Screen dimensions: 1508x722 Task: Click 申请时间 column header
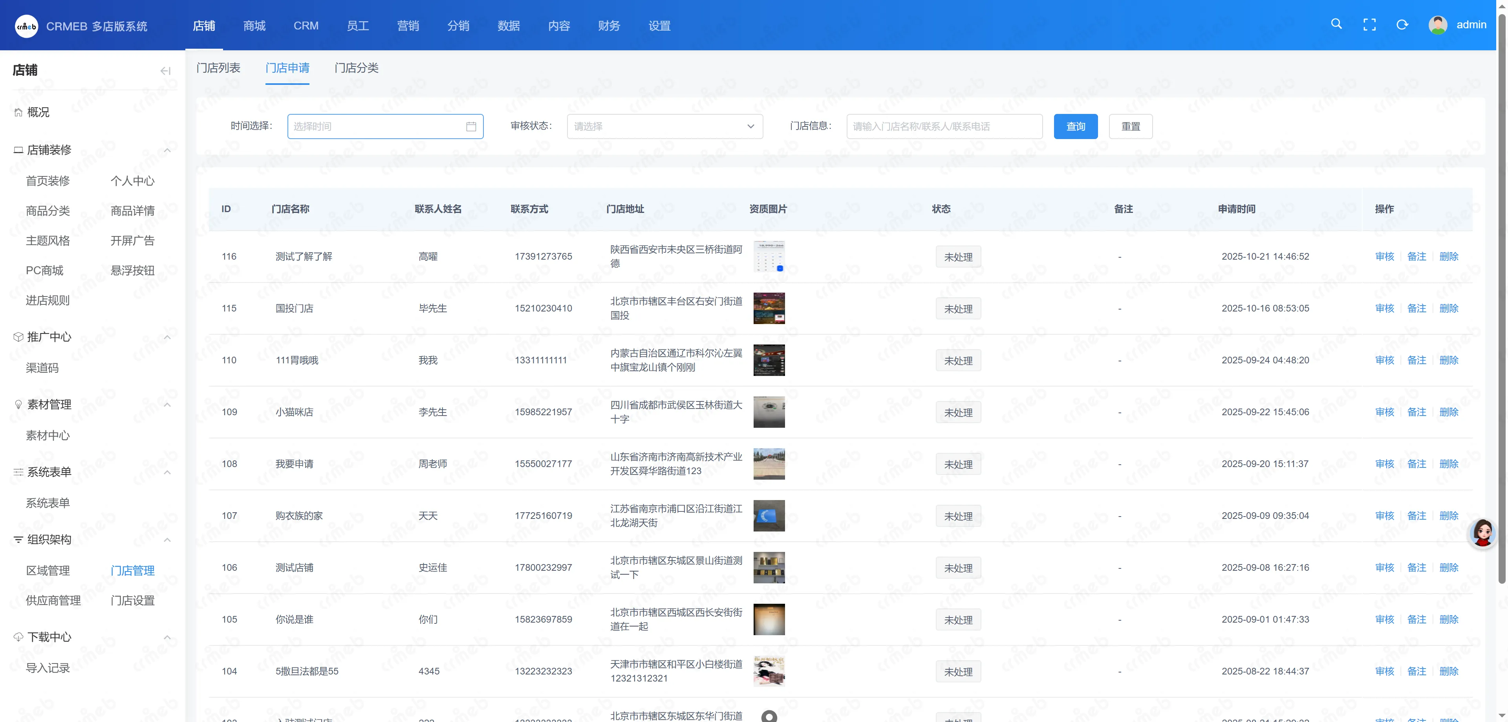pyautogui.click(x=1236, y=209)
